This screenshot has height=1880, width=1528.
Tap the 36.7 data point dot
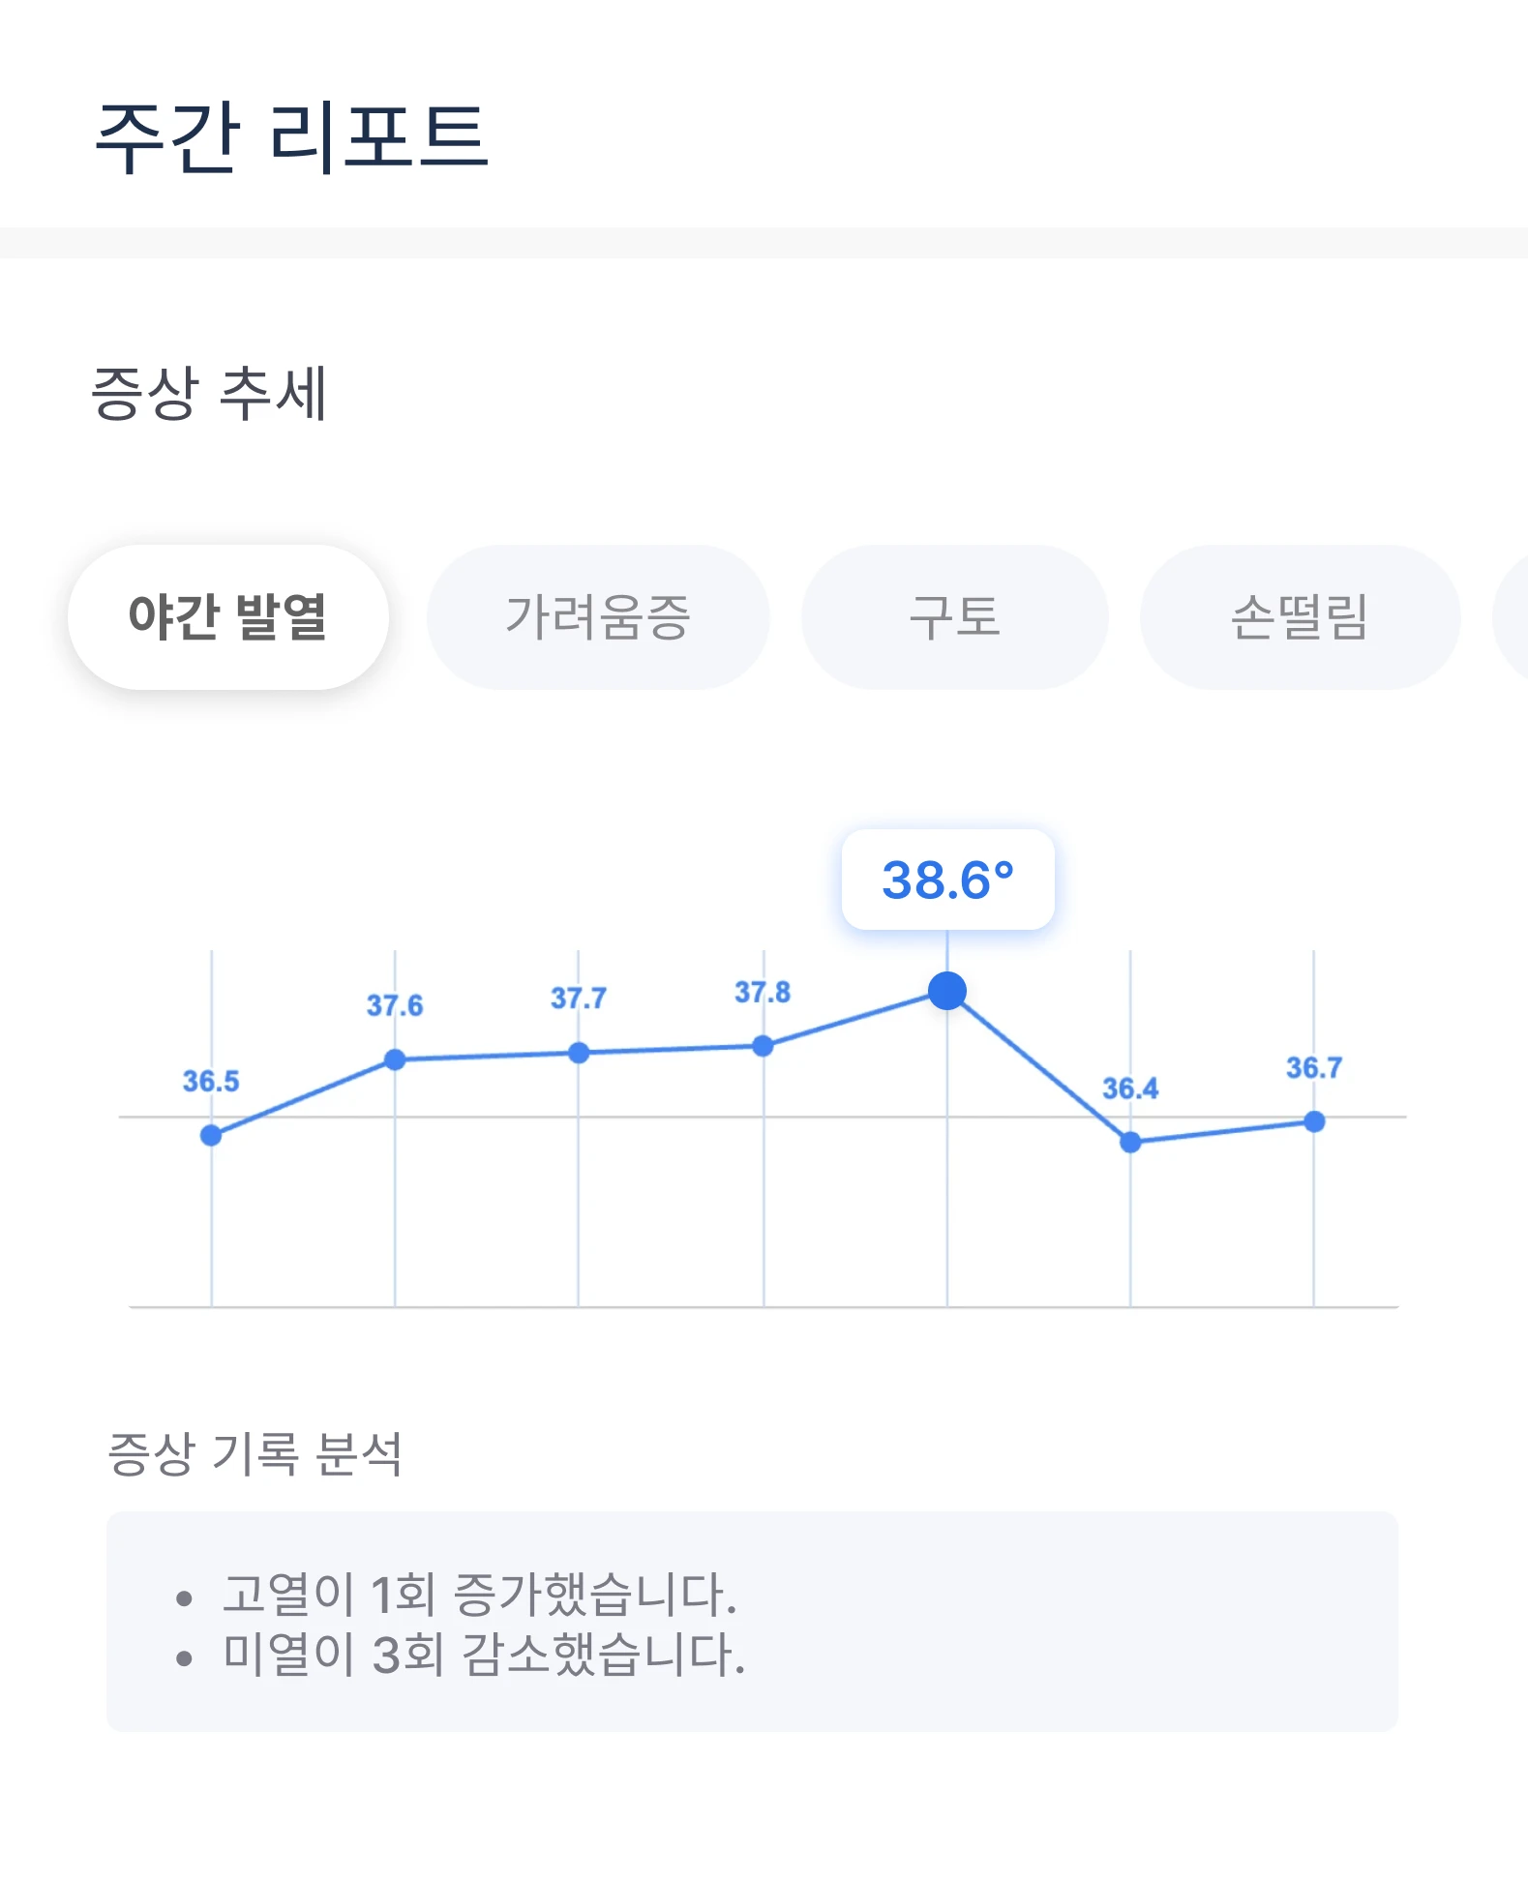(x=1314, y=1121)
